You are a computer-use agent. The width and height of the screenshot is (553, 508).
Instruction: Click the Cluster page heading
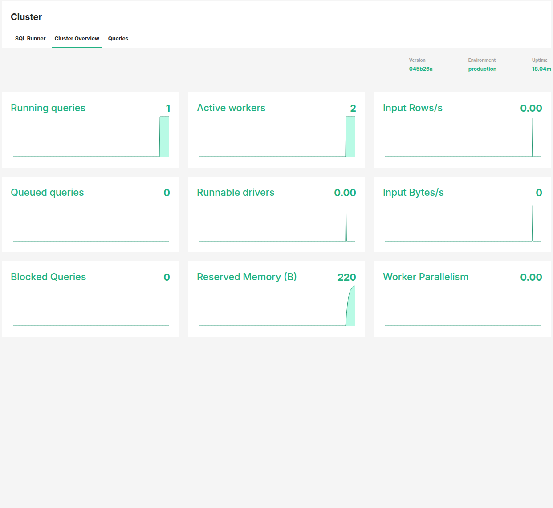(x=26, y=17)
